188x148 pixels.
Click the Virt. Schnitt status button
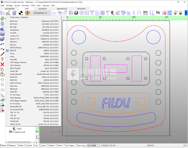[x=91, y=146]
